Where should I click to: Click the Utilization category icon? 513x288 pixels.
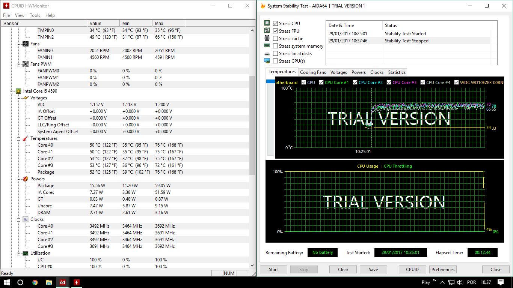pyautogui.click(x=26, y=253)
